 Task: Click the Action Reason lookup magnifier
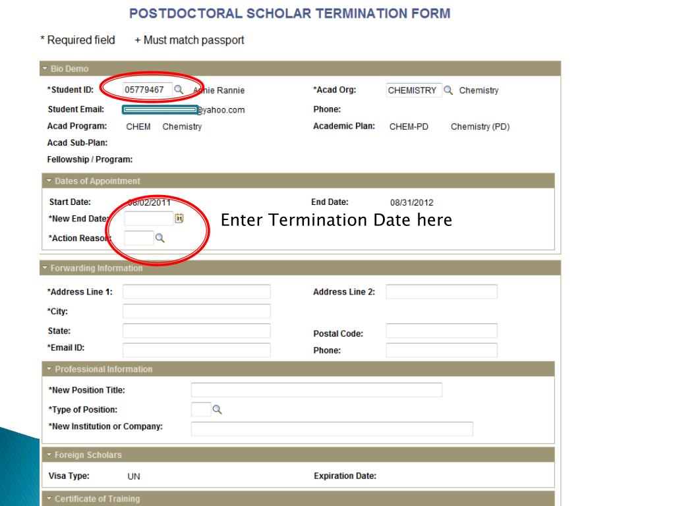[160, 239]
